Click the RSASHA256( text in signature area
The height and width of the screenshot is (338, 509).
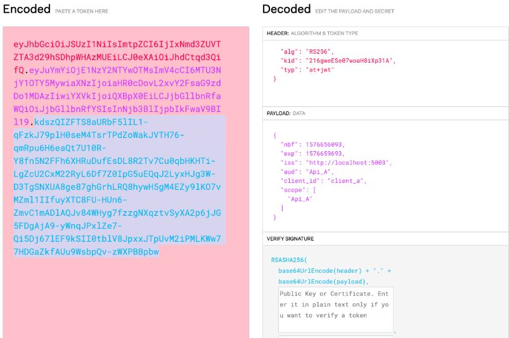[289, 260]
